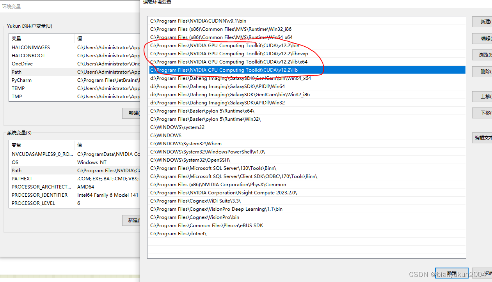Select GalaxySDK\GenICam\bin\Win64_x64 entry

(307, 78)
